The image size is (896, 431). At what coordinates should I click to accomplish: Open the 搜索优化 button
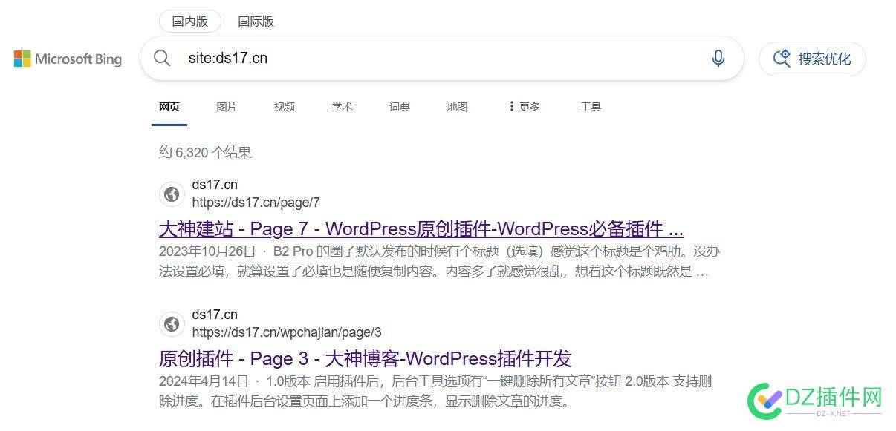(x=812, y=59)
